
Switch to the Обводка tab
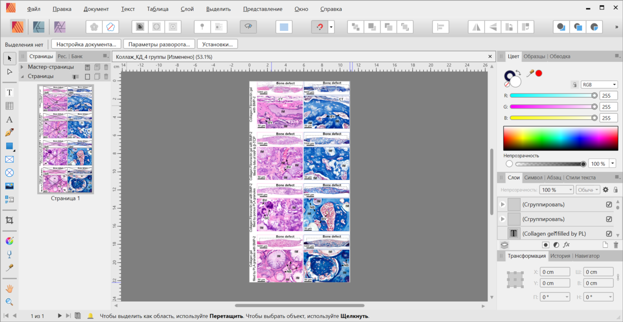tap(560, 56)
